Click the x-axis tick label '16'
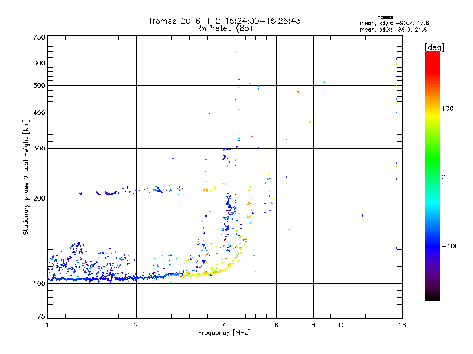 point(402,325)
